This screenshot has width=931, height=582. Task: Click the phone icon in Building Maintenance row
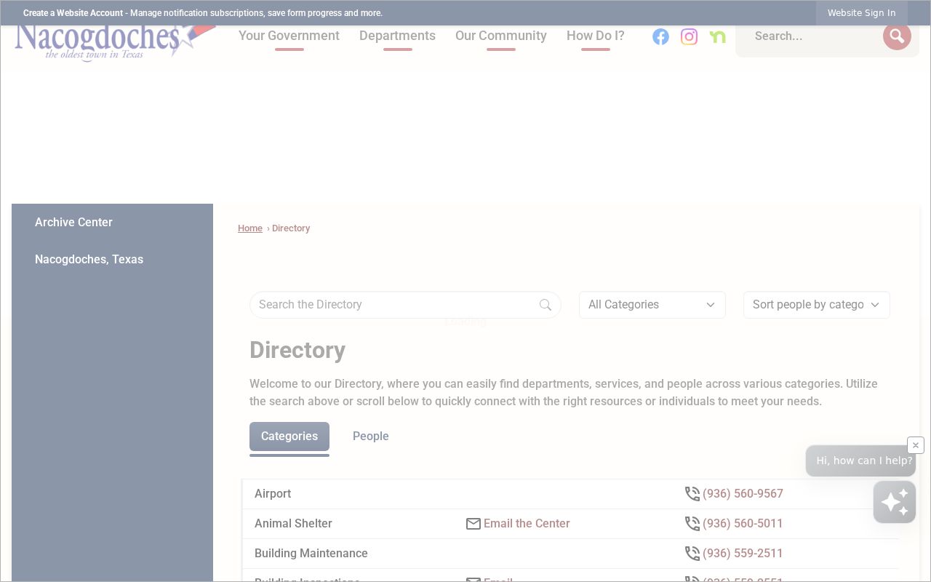(x=692, y=554)
